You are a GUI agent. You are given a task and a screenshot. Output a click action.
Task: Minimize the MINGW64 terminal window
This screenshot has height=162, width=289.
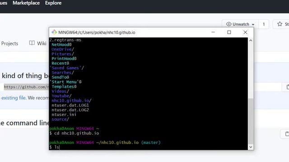coord(213,32)
